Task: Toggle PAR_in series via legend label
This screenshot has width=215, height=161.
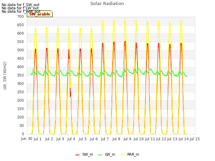Action: [133, 154]
